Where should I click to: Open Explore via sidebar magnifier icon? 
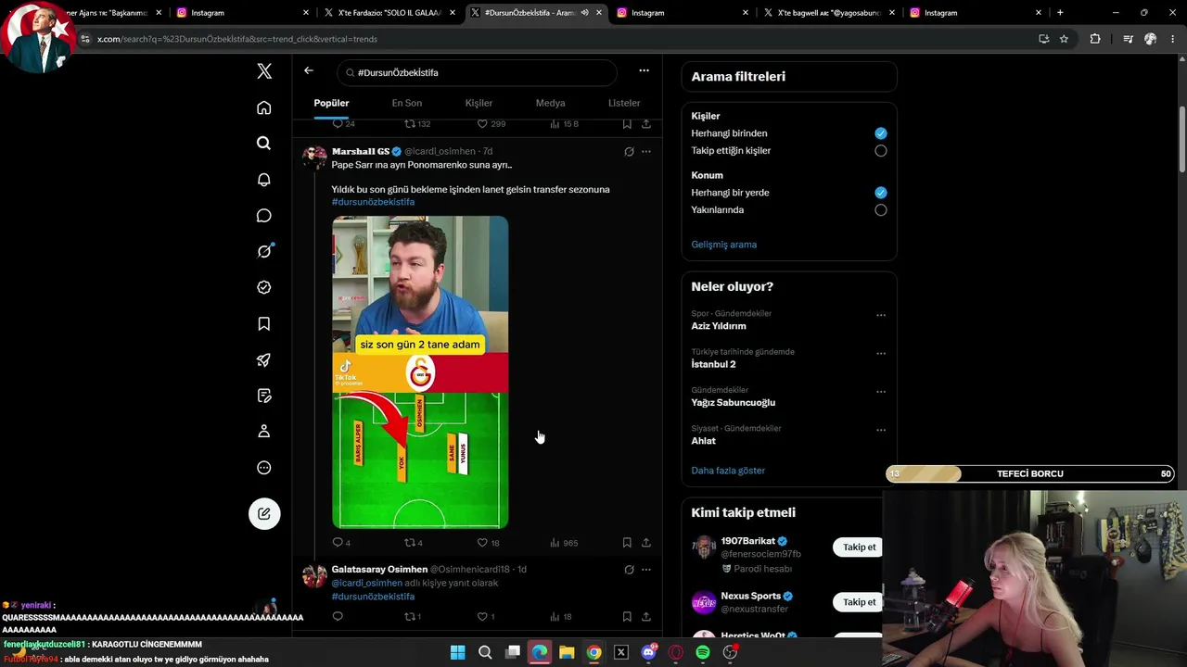(264, 144)
